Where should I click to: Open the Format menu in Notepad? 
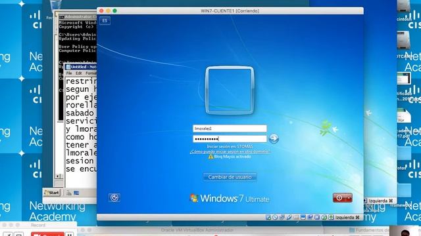[91, 73]
